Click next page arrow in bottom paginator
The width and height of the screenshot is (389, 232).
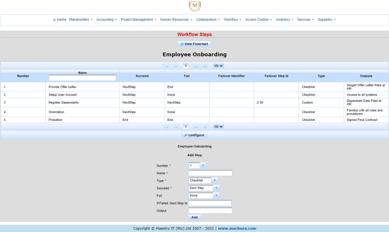click(196, 127)
